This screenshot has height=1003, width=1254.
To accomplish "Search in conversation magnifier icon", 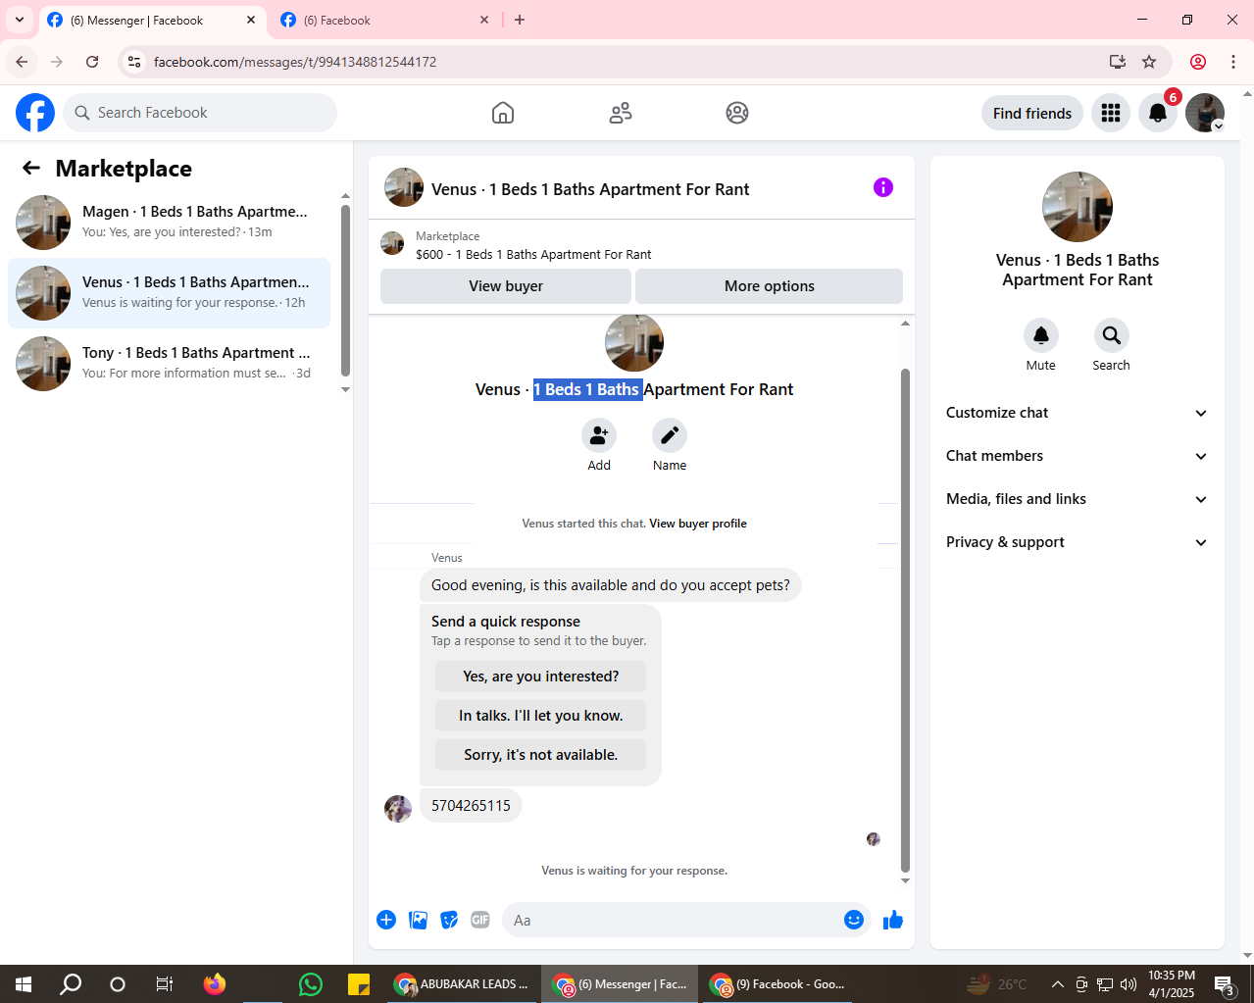I will [x=1112, y=335].
